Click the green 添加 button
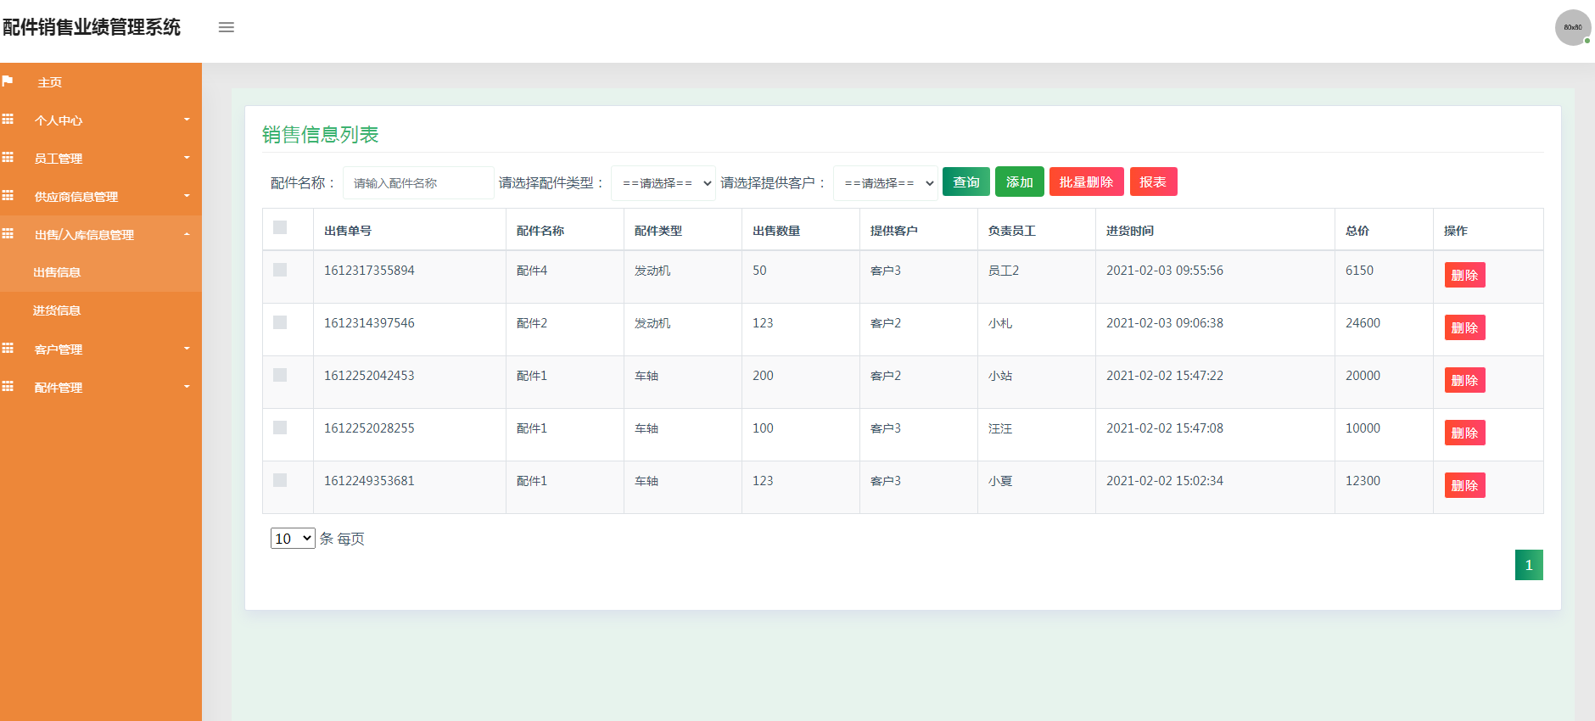 point(1019,182)
